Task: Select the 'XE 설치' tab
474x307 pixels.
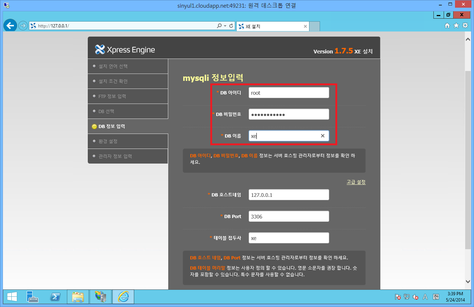Action: pyautogui.click(x=273, y=26)
